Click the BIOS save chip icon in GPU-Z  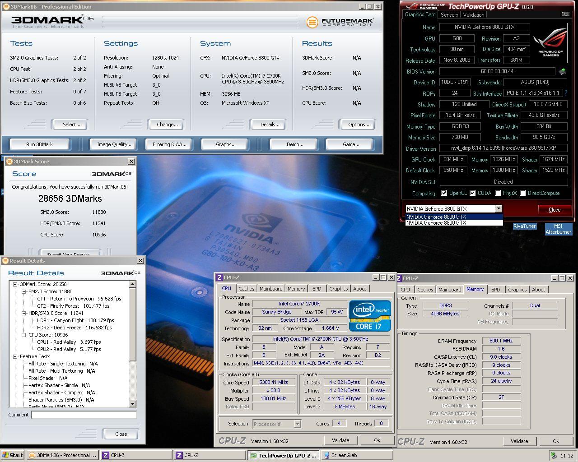point(562,71)
